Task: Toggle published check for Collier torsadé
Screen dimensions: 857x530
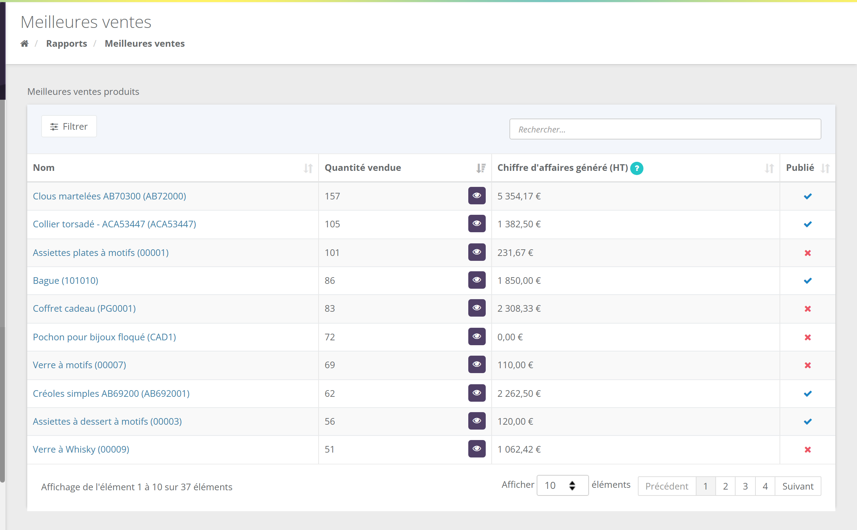Action: 807,224
